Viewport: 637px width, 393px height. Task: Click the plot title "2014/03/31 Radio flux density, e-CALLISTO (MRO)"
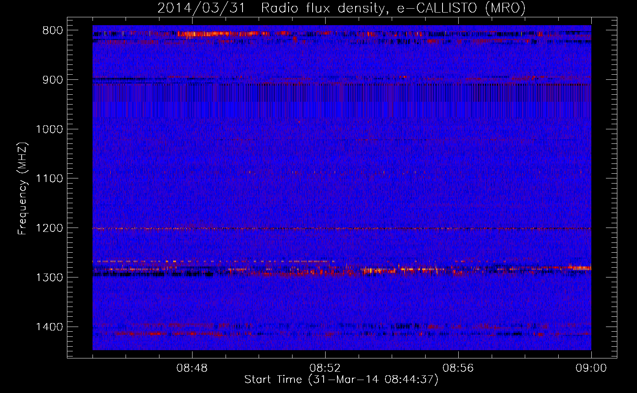[341, 8]
